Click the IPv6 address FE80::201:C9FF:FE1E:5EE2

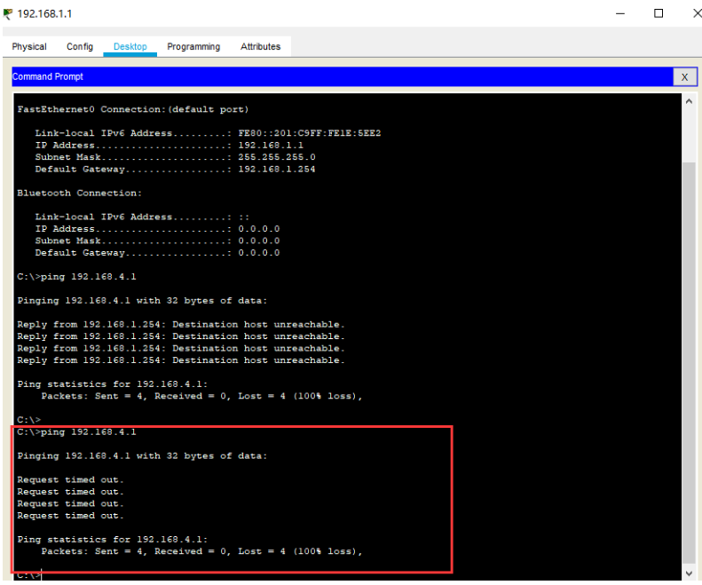point(310,133)
